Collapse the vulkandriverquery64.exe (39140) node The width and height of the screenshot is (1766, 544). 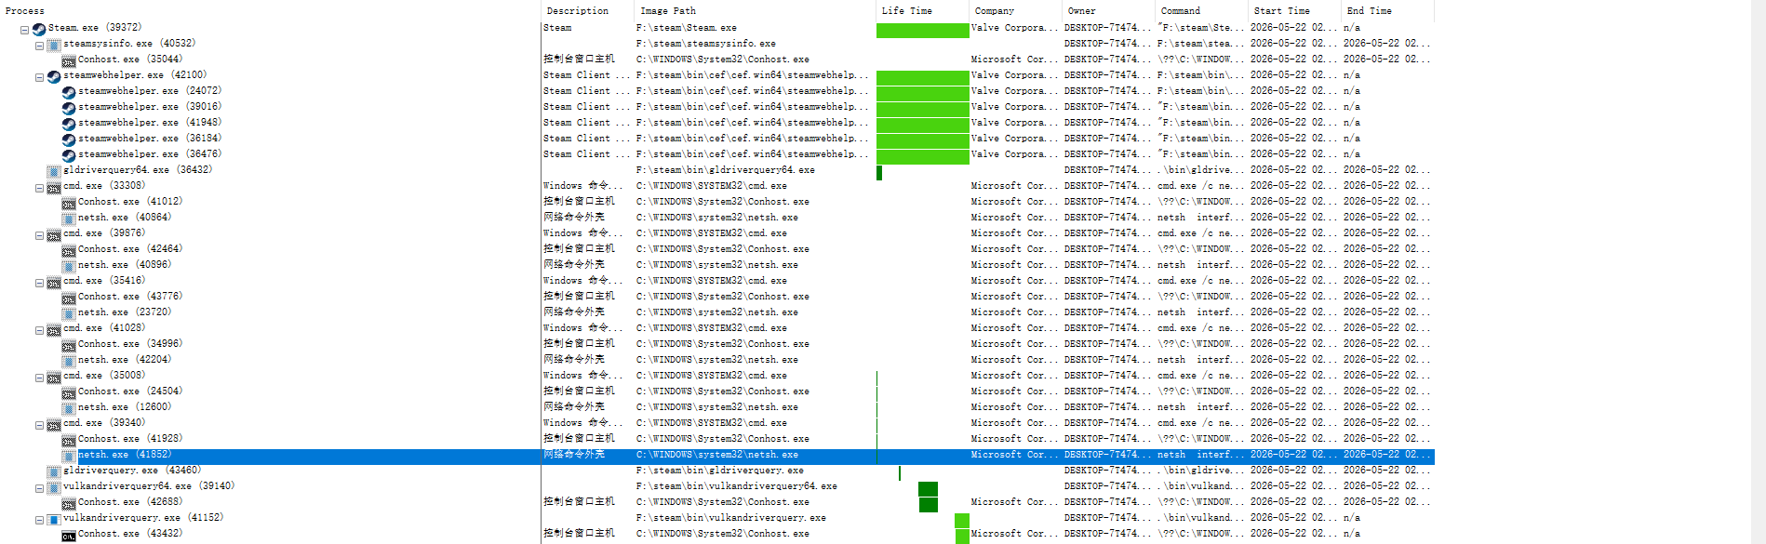39,488
